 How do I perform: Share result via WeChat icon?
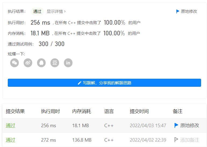[x=14, y=63]
